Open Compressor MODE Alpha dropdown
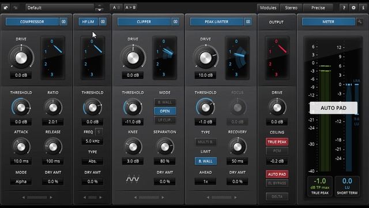This screenshot has height=208, width=369. point(21,181)
